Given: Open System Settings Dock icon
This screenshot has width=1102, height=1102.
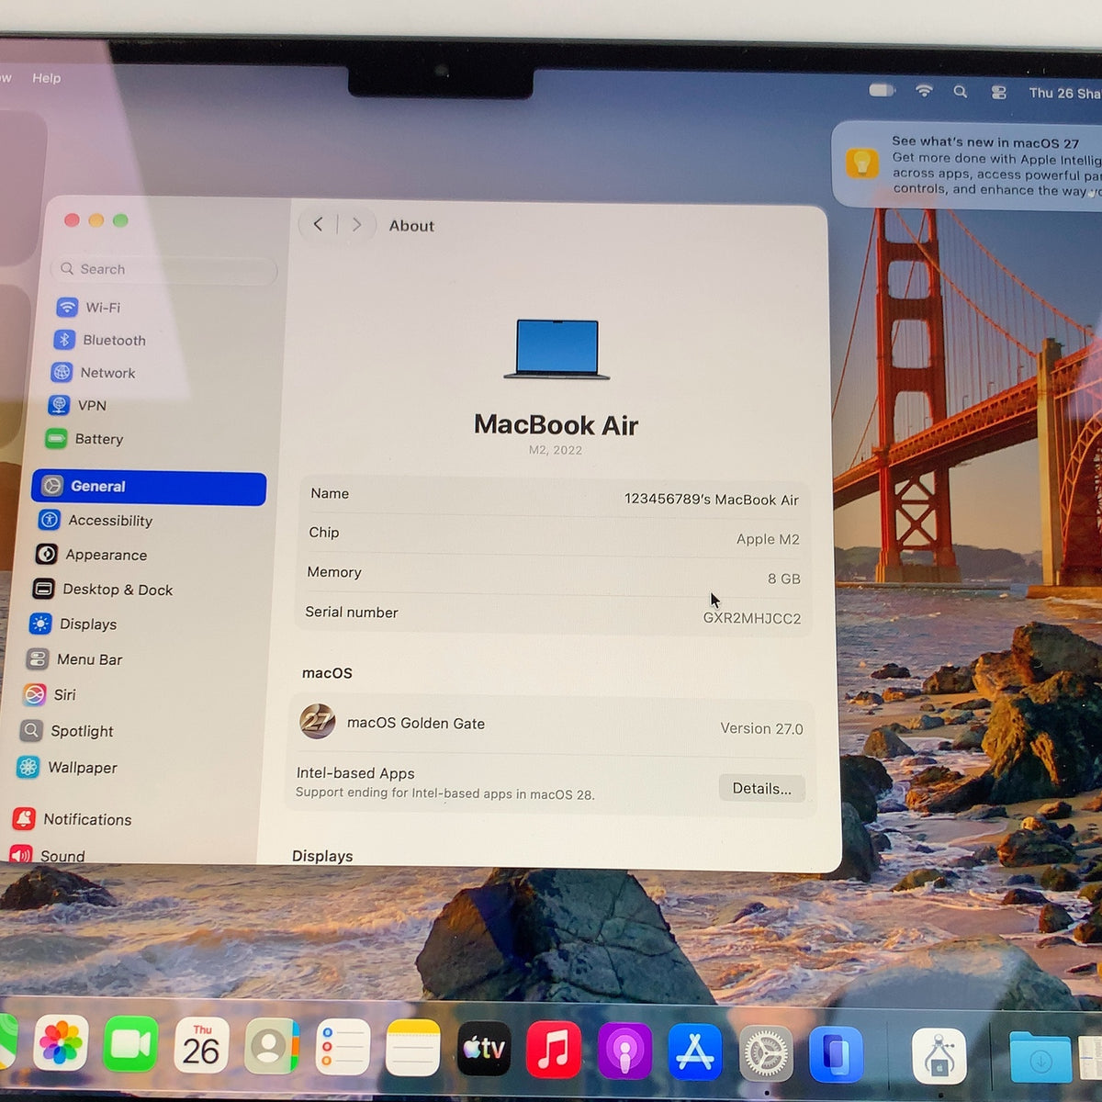Looking at the screenshot, I should (x=766, y=1052).
